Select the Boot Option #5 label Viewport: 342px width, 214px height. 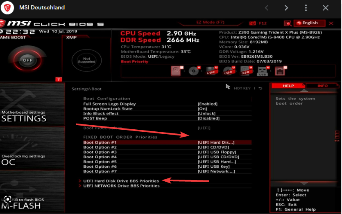(x=100, y=162)
